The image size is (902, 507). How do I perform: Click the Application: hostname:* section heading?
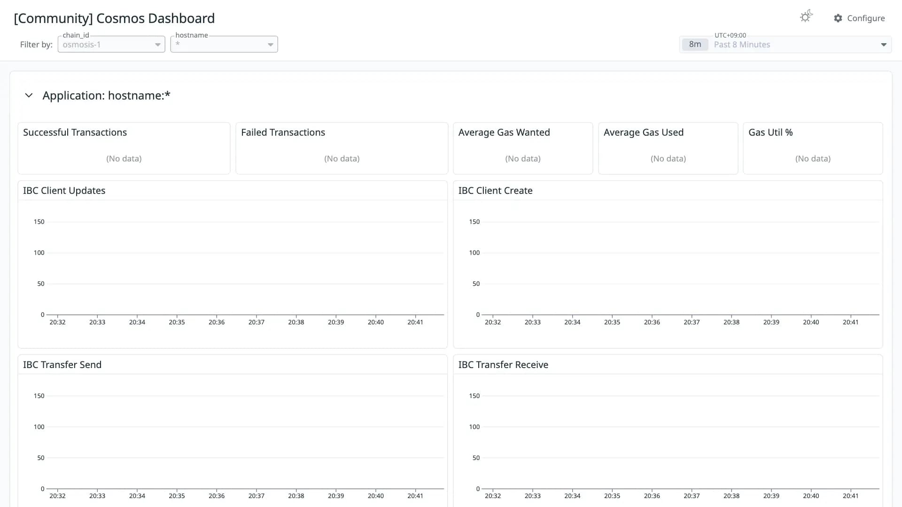[x=107, y=95]
